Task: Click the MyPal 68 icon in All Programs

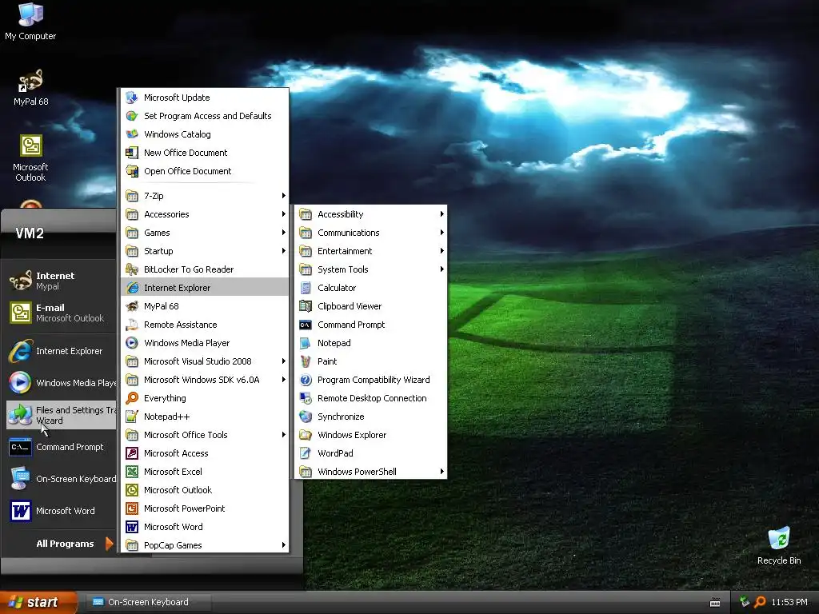Action: (x=132, y=306)
